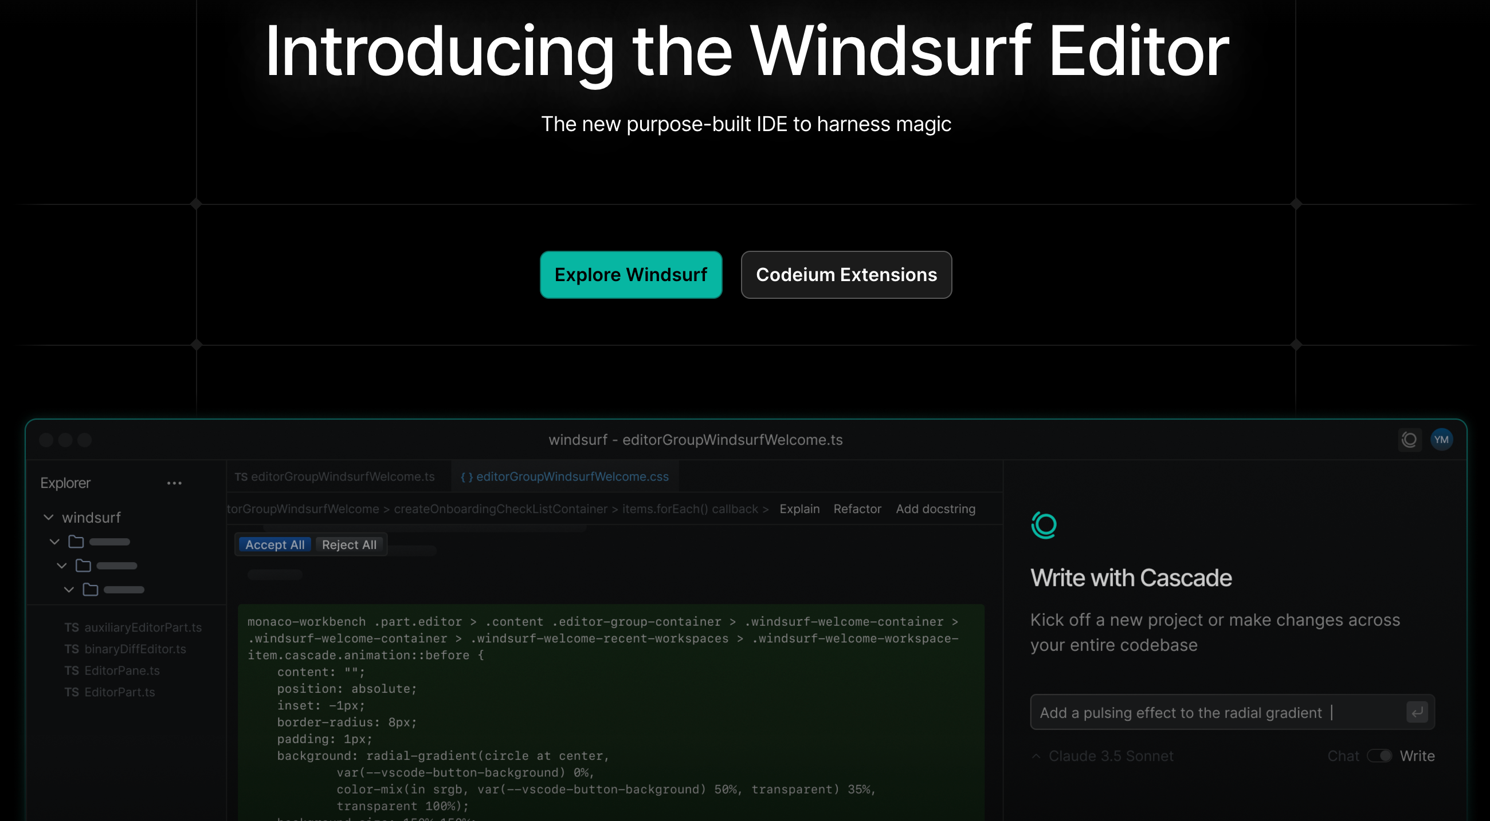Select the first folder icon in tree
This screenshot has width=1490, height=821.
pos(76,542)
